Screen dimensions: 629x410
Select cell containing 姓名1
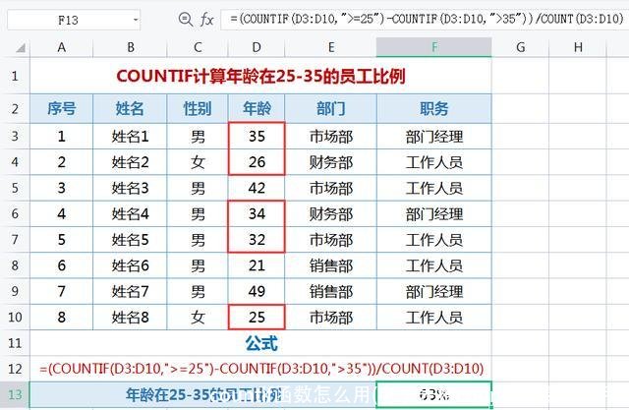(x=130, y=137)
